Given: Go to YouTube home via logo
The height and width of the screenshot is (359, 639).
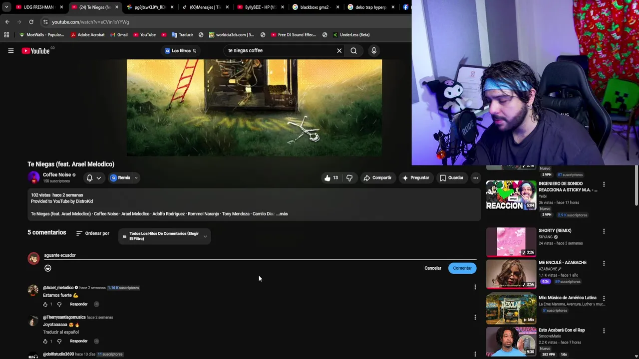Looking at the screenshot, I should [x=36, y=51].
